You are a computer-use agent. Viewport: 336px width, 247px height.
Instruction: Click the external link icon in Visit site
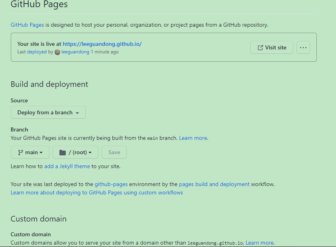coord(260,47)
